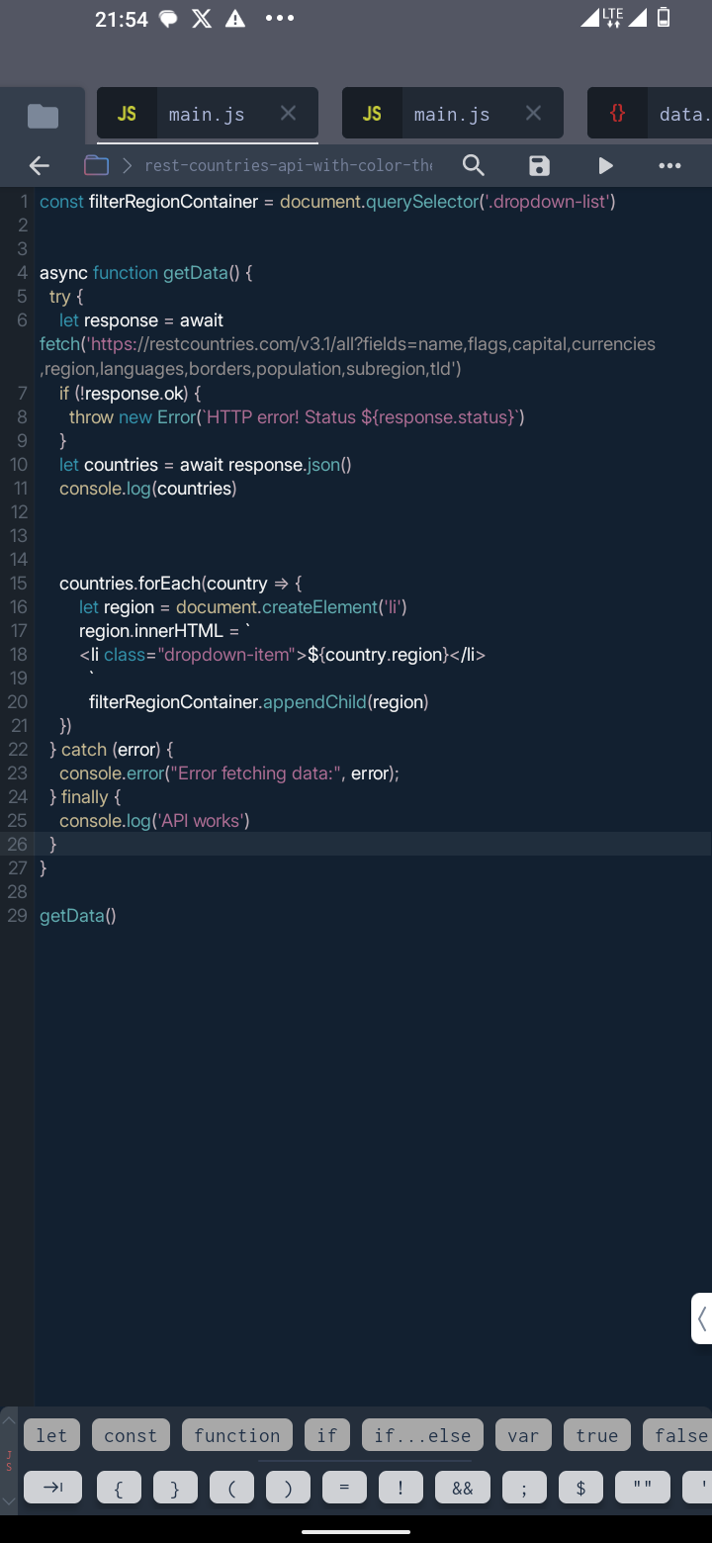The height and width of the screenshot is (1543, 712).
Task: Save the file with the floppy icon
Action: coord(539,165)
